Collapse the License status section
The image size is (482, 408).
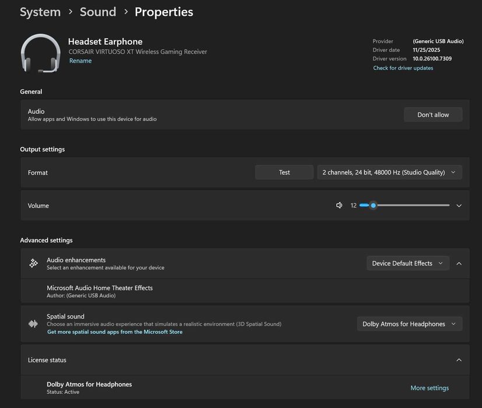[x=459, y=360]
